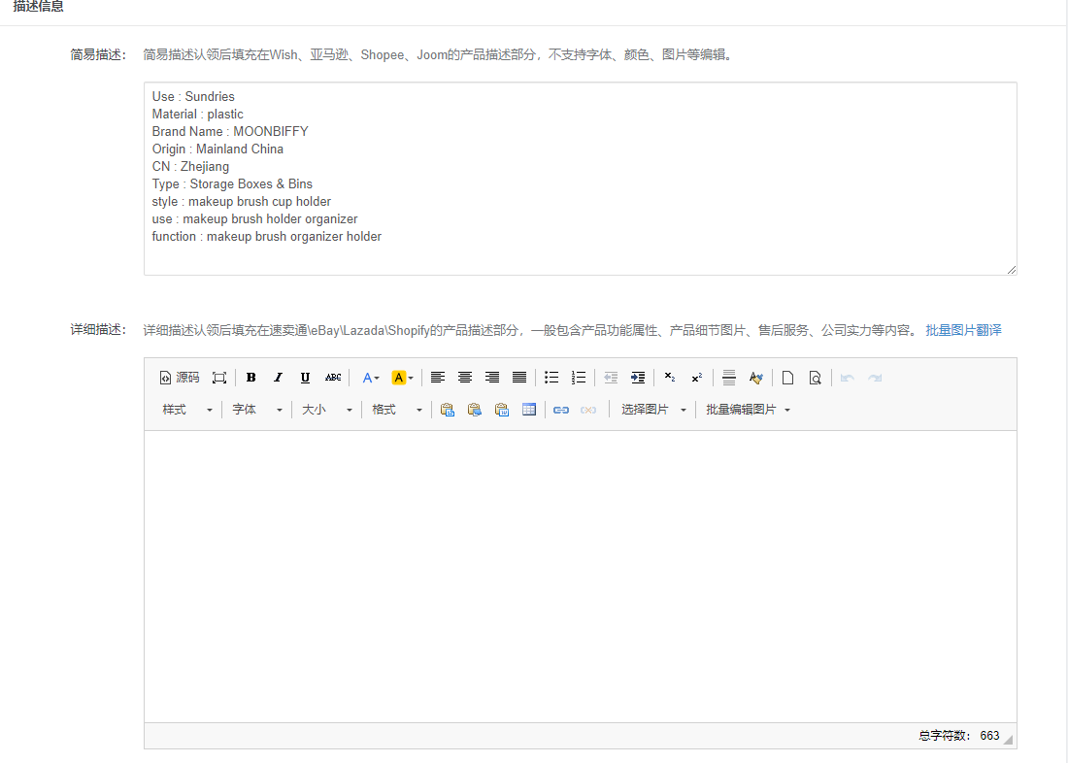Open the 格式 format dropdown
This screenshot has height=763, width=1068.
[x=396, y=410]
